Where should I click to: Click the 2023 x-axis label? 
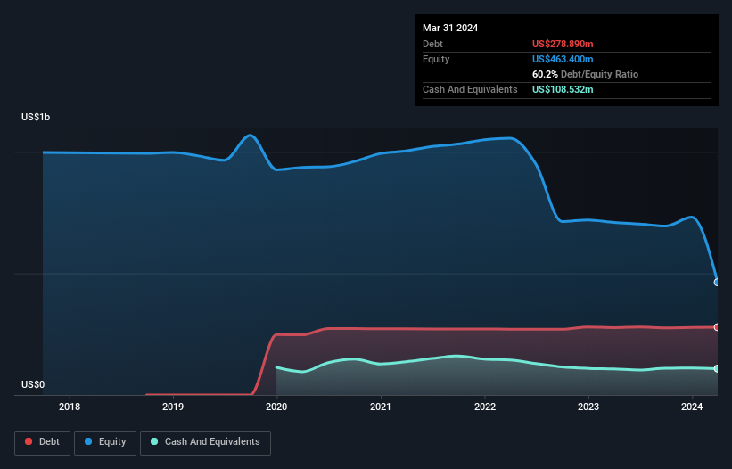(588, 407)
